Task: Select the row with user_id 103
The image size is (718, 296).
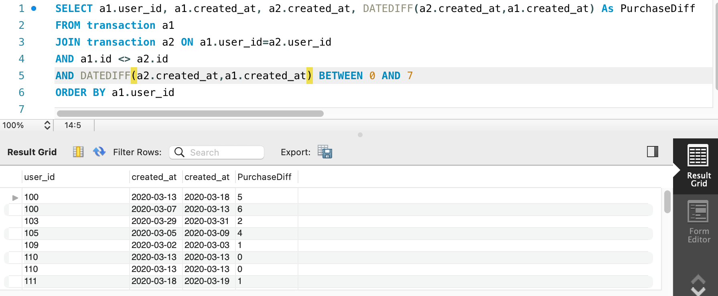Action: pyautogui.click(x=31, y=221)
